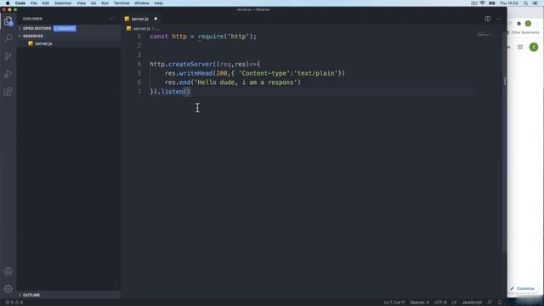This screenshot has width=544, height=306.
Task: Open the Selection menu
Action: pyautogui.click(x=63, y=3)
